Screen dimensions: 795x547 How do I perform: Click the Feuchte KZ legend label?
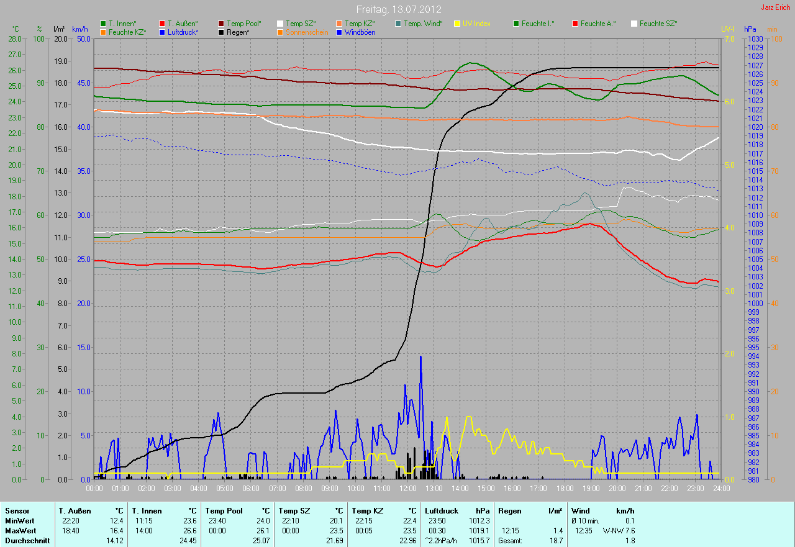127,32
